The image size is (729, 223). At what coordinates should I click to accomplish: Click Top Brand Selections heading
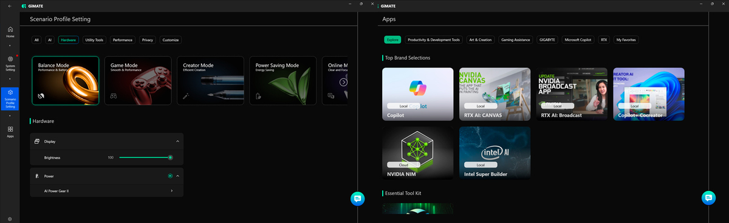(x=407, y=58)
